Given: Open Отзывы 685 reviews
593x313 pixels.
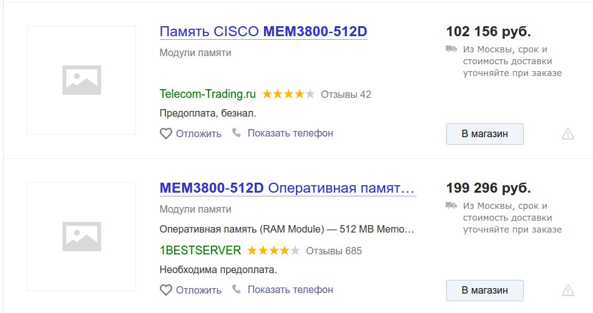Looking at the screenshot, I should click(x=333, y=251).
